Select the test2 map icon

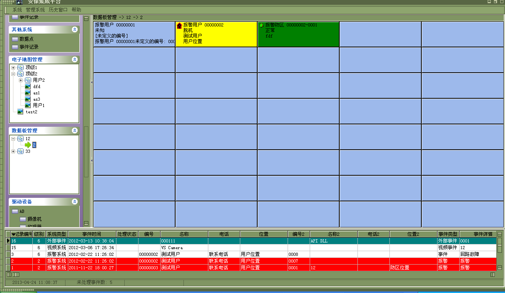tap(20, 112)
